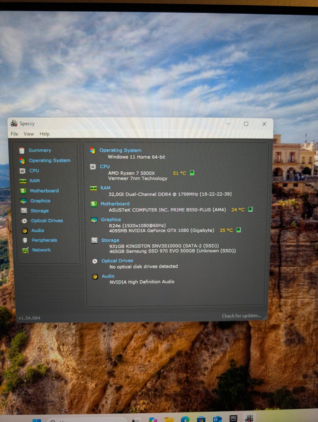This screenshot has width=318, height=422.
Task: Click the NVIDIA High Definition Audio text
Action: [142, 282]
